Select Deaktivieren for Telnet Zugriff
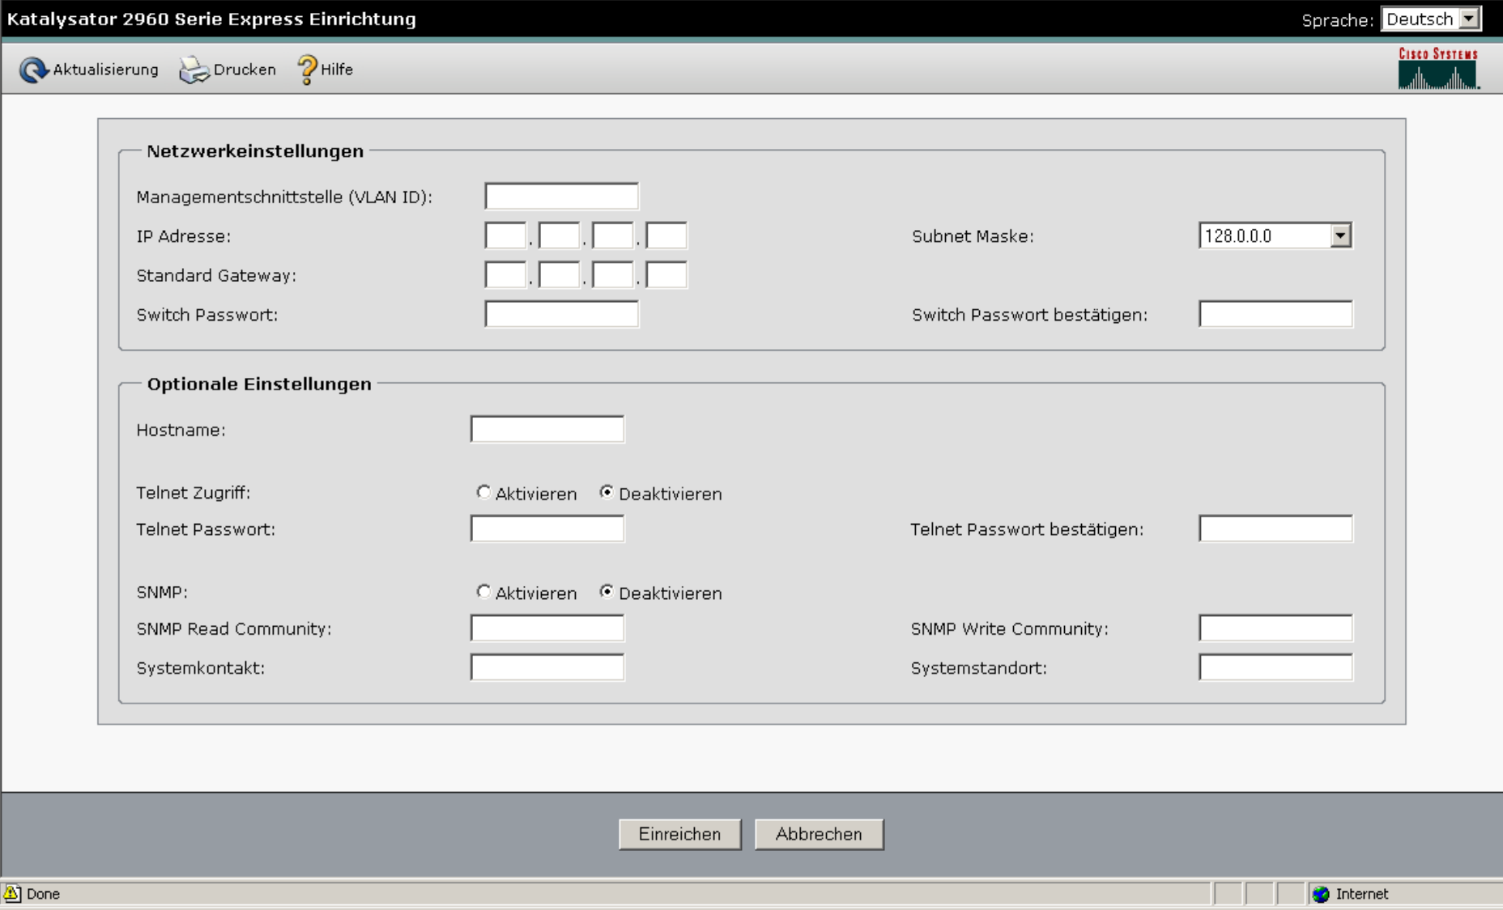Viewport: 1503px width, 910px height. click(607, 492)
